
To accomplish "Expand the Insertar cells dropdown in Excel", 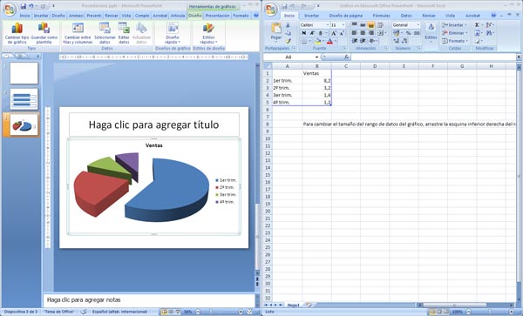I will tap(465, 25).
